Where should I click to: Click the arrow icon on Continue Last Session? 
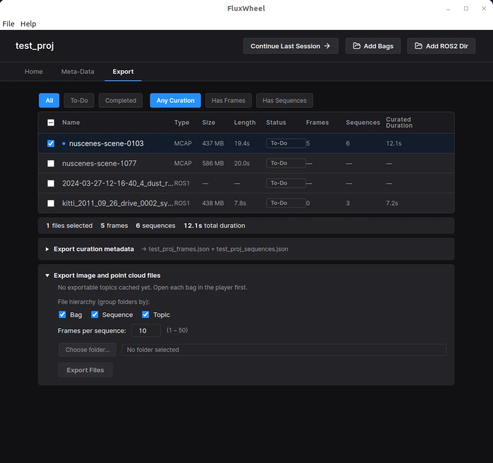327,46
